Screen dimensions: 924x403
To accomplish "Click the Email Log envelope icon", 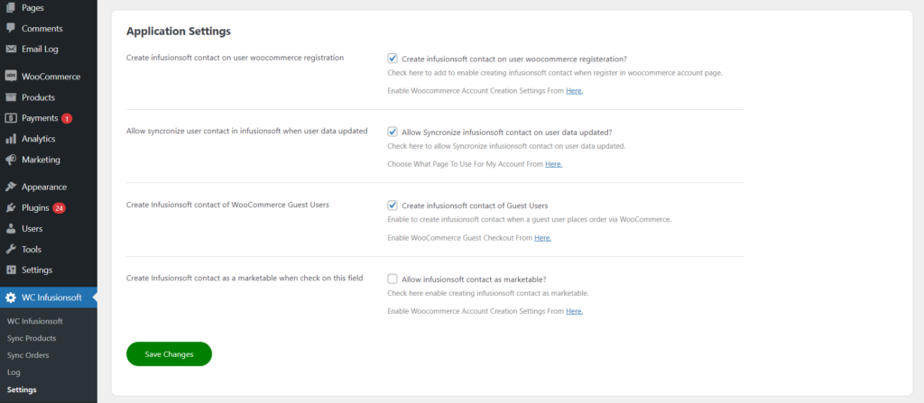I will pyautogui.click(x=11, y=49).
